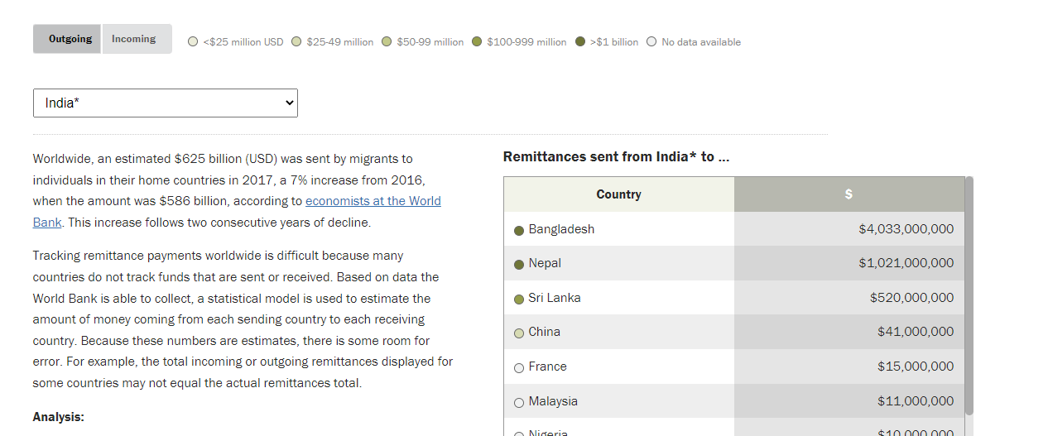Click the dropdown chevron arrow of country selector
This screenshot has height=436, width=1048.
click(289, 103)
